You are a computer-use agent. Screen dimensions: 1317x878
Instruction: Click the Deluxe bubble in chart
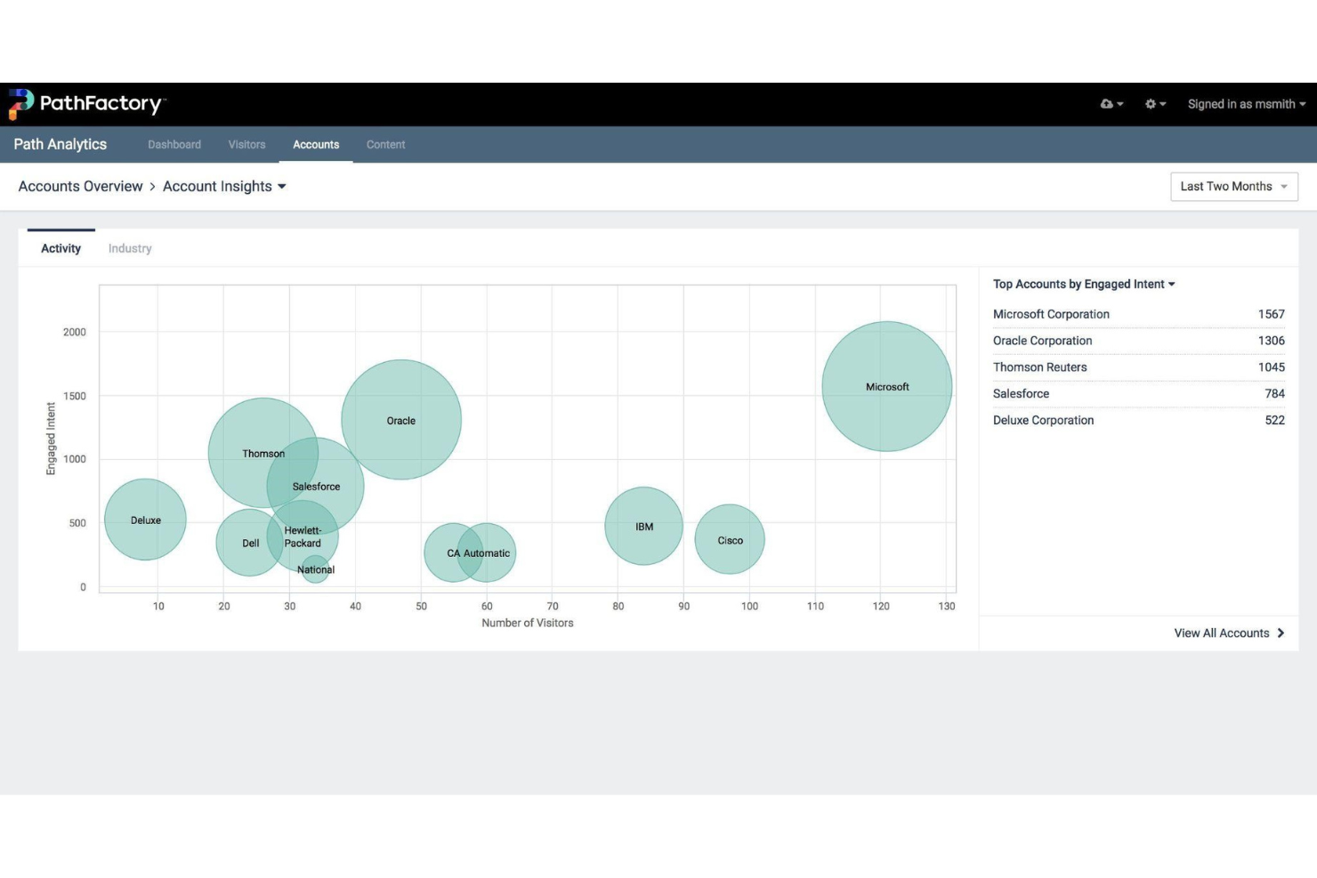(x=145, y=520)
